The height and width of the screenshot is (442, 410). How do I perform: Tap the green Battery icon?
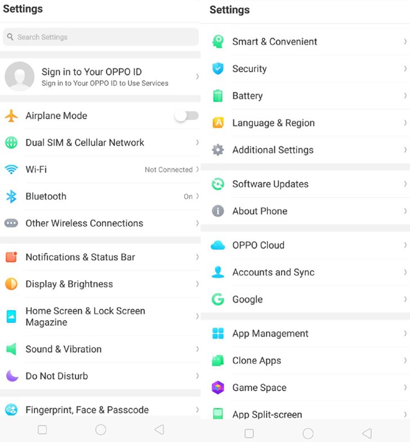[x=217, y=96]
